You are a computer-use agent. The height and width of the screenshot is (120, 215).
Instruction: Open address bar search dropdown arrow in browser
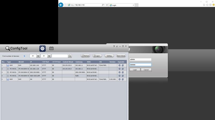pos(105,5)
